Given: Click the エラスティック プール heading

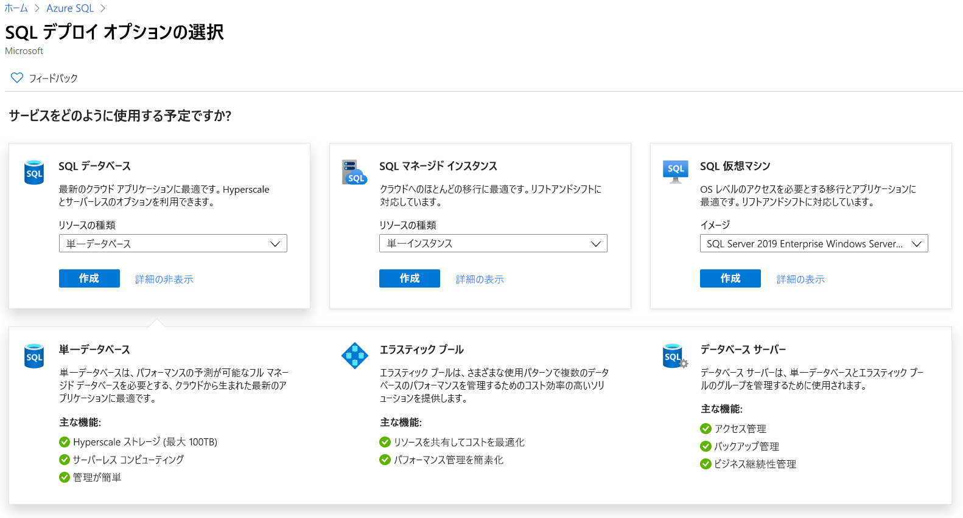Looking at the screenshot, I should coord(422,350).
